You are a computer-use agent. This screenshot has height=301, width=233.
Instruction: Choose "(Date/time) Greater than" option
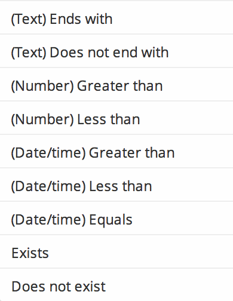coord(116,151)
